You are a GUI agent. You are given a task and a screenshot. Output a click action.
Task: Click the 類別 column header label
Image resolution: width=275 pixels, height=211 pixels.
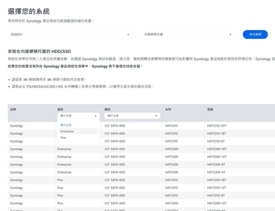107,109
